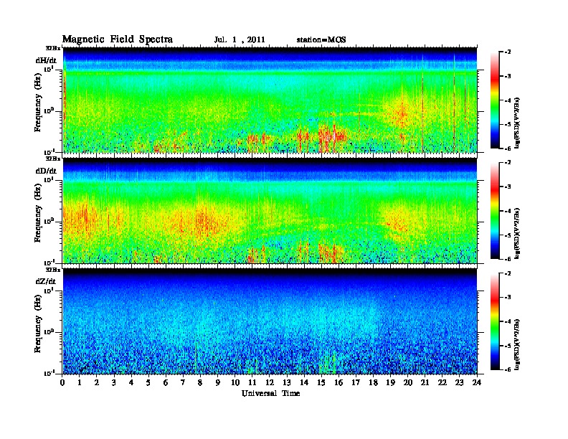The width and height of the screenshot is (568, 439).
Task: Open the dD/dt spectrogram plot
Action: 270,211
